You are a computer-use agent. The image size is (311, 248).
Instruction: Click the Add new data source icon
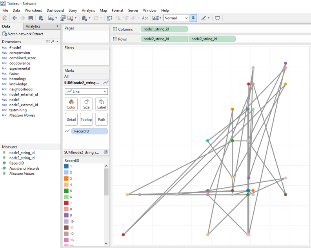tap(41, 18)
